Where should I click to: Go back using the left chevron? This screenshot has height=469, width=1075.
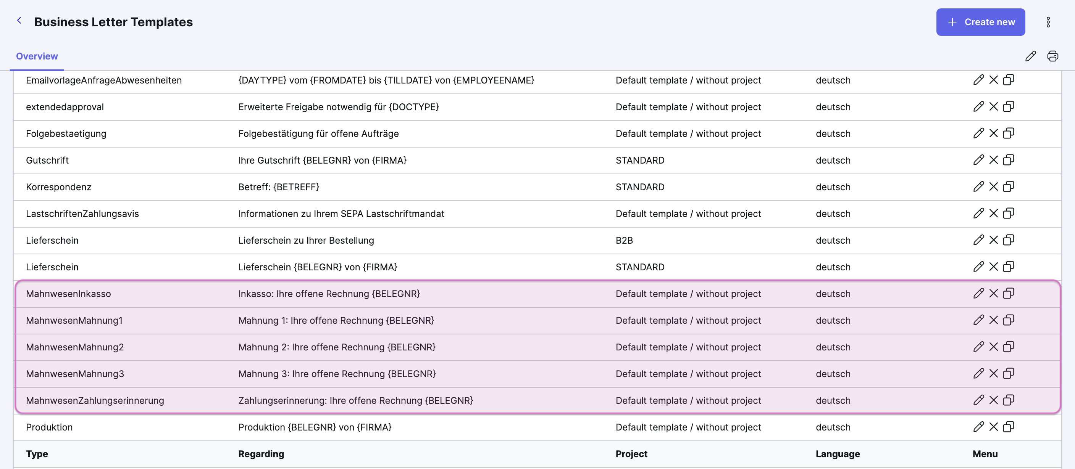pos(19,21)
